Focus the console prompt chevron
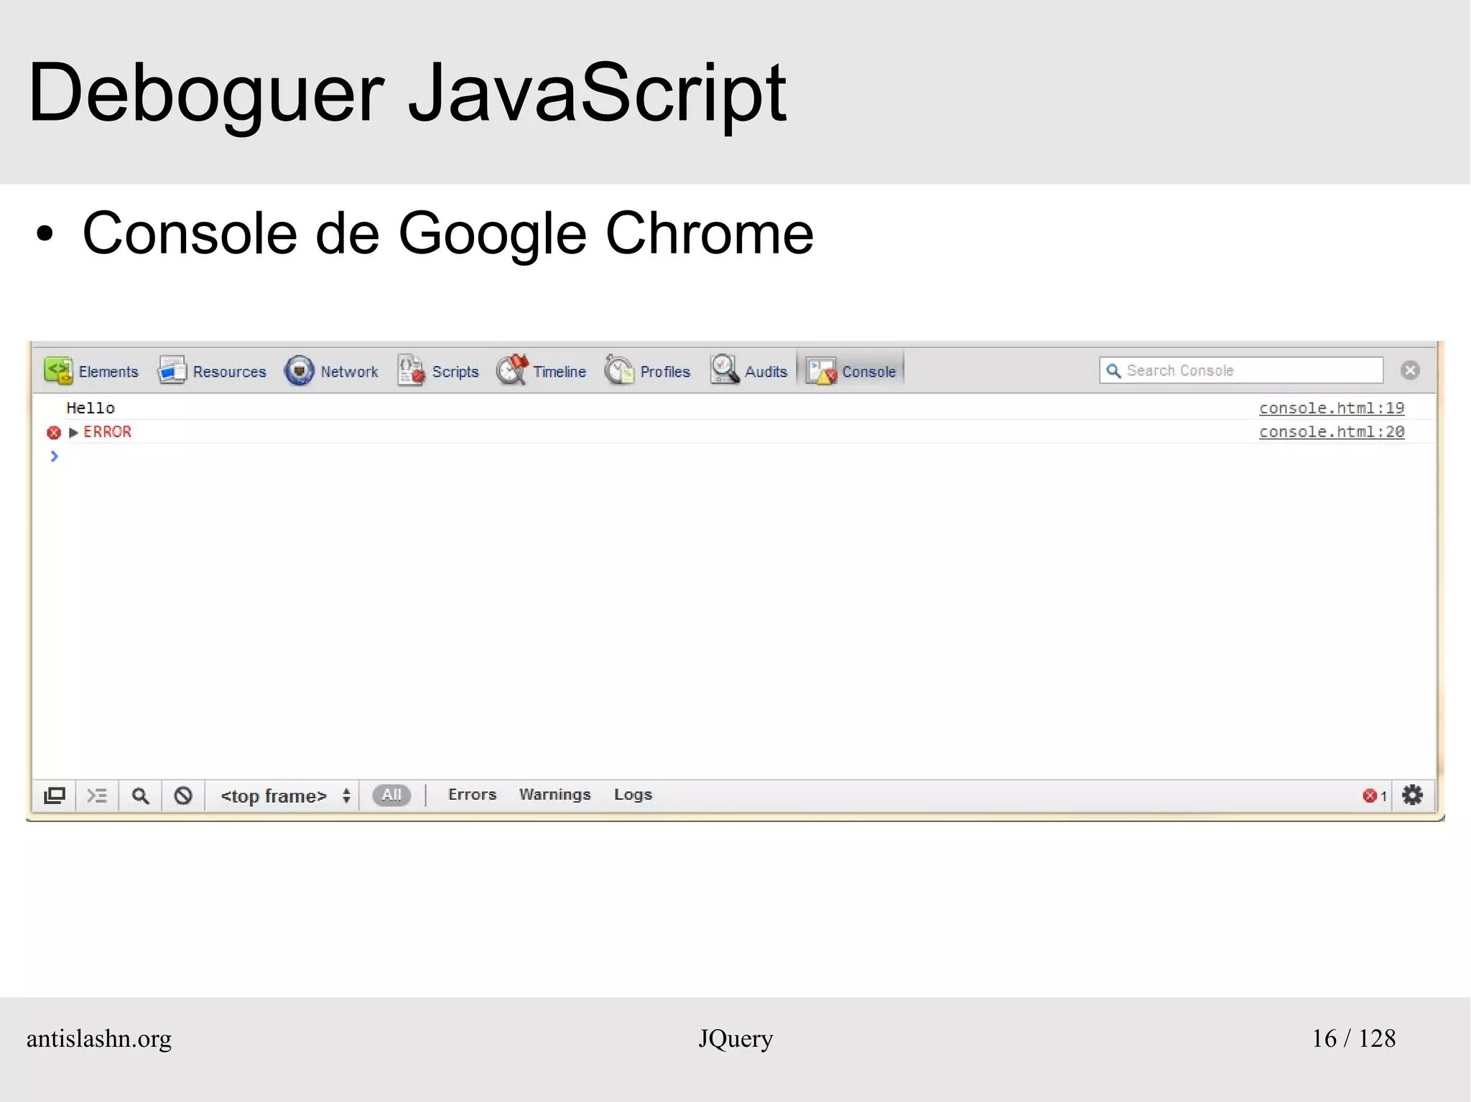 pos(54,456)
